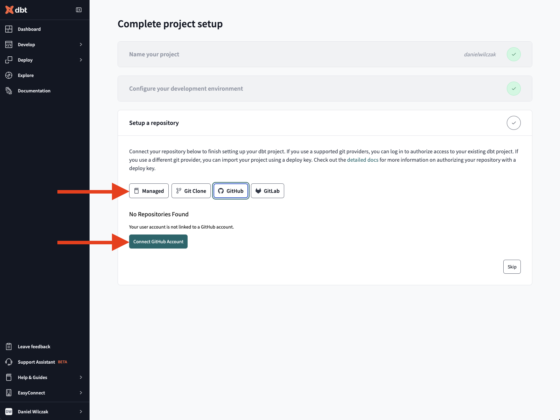Viewport: 560px width, 420px height.
Task: Click the Leave feedback clipboard icon
Action: click(9, 346)
